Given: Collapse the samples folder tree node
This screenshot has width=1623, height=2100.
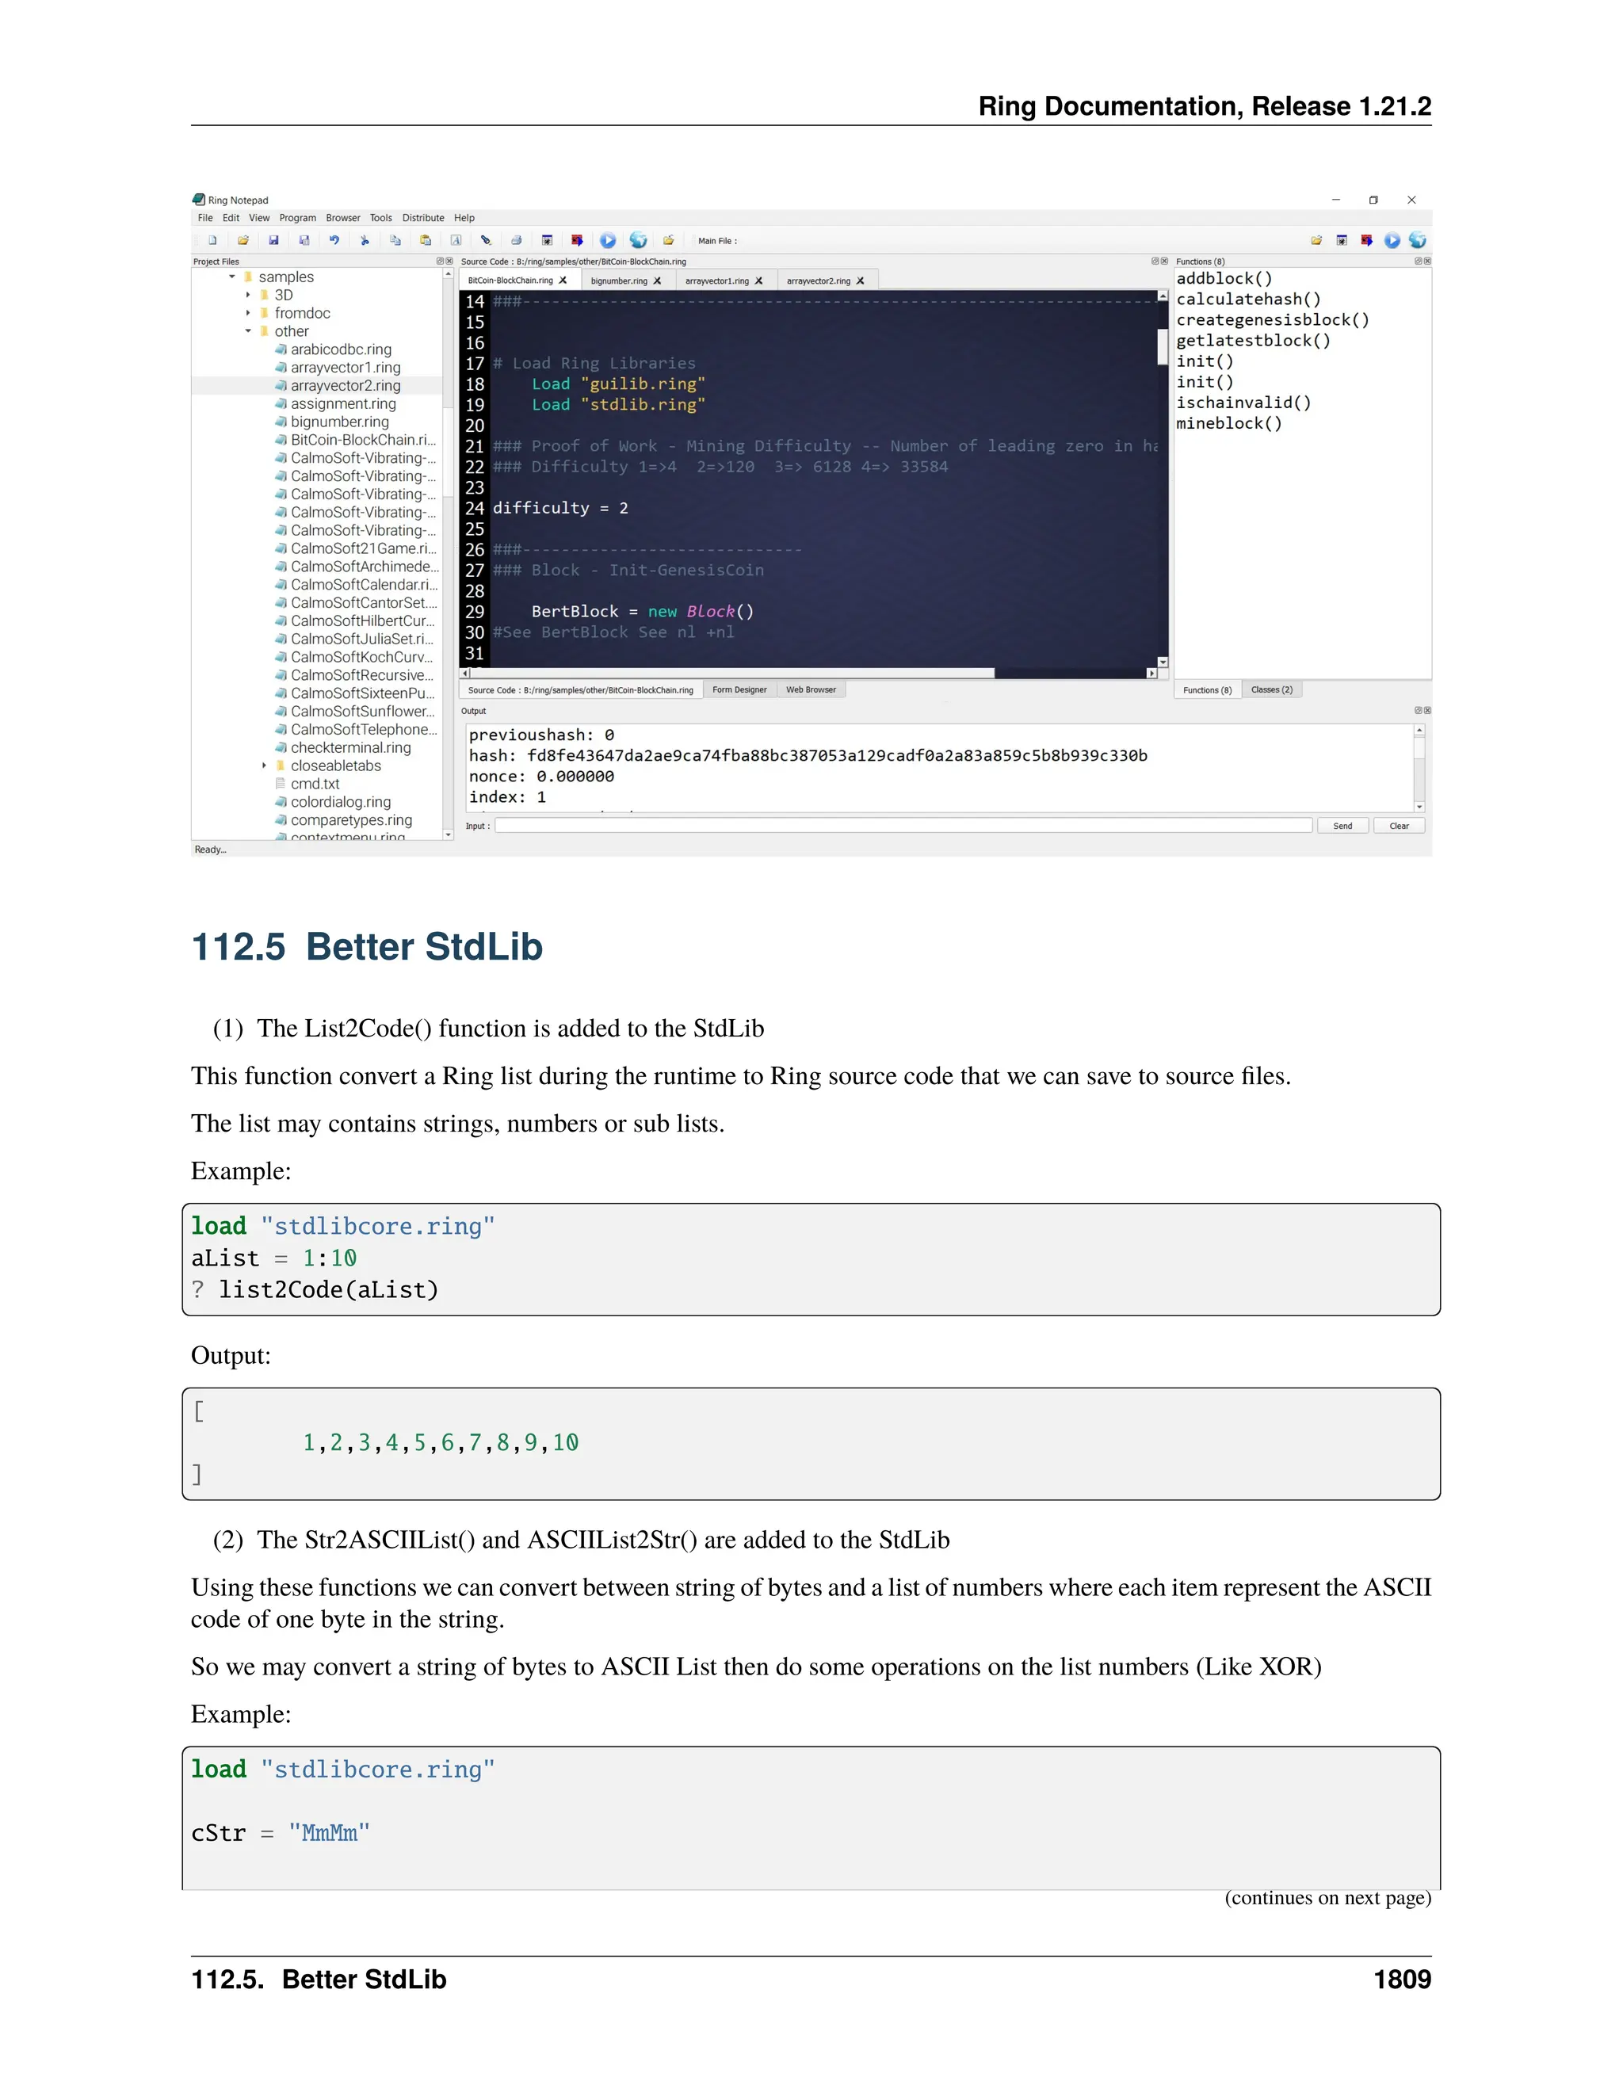Looking at the screenshot, I should (231, 277).
